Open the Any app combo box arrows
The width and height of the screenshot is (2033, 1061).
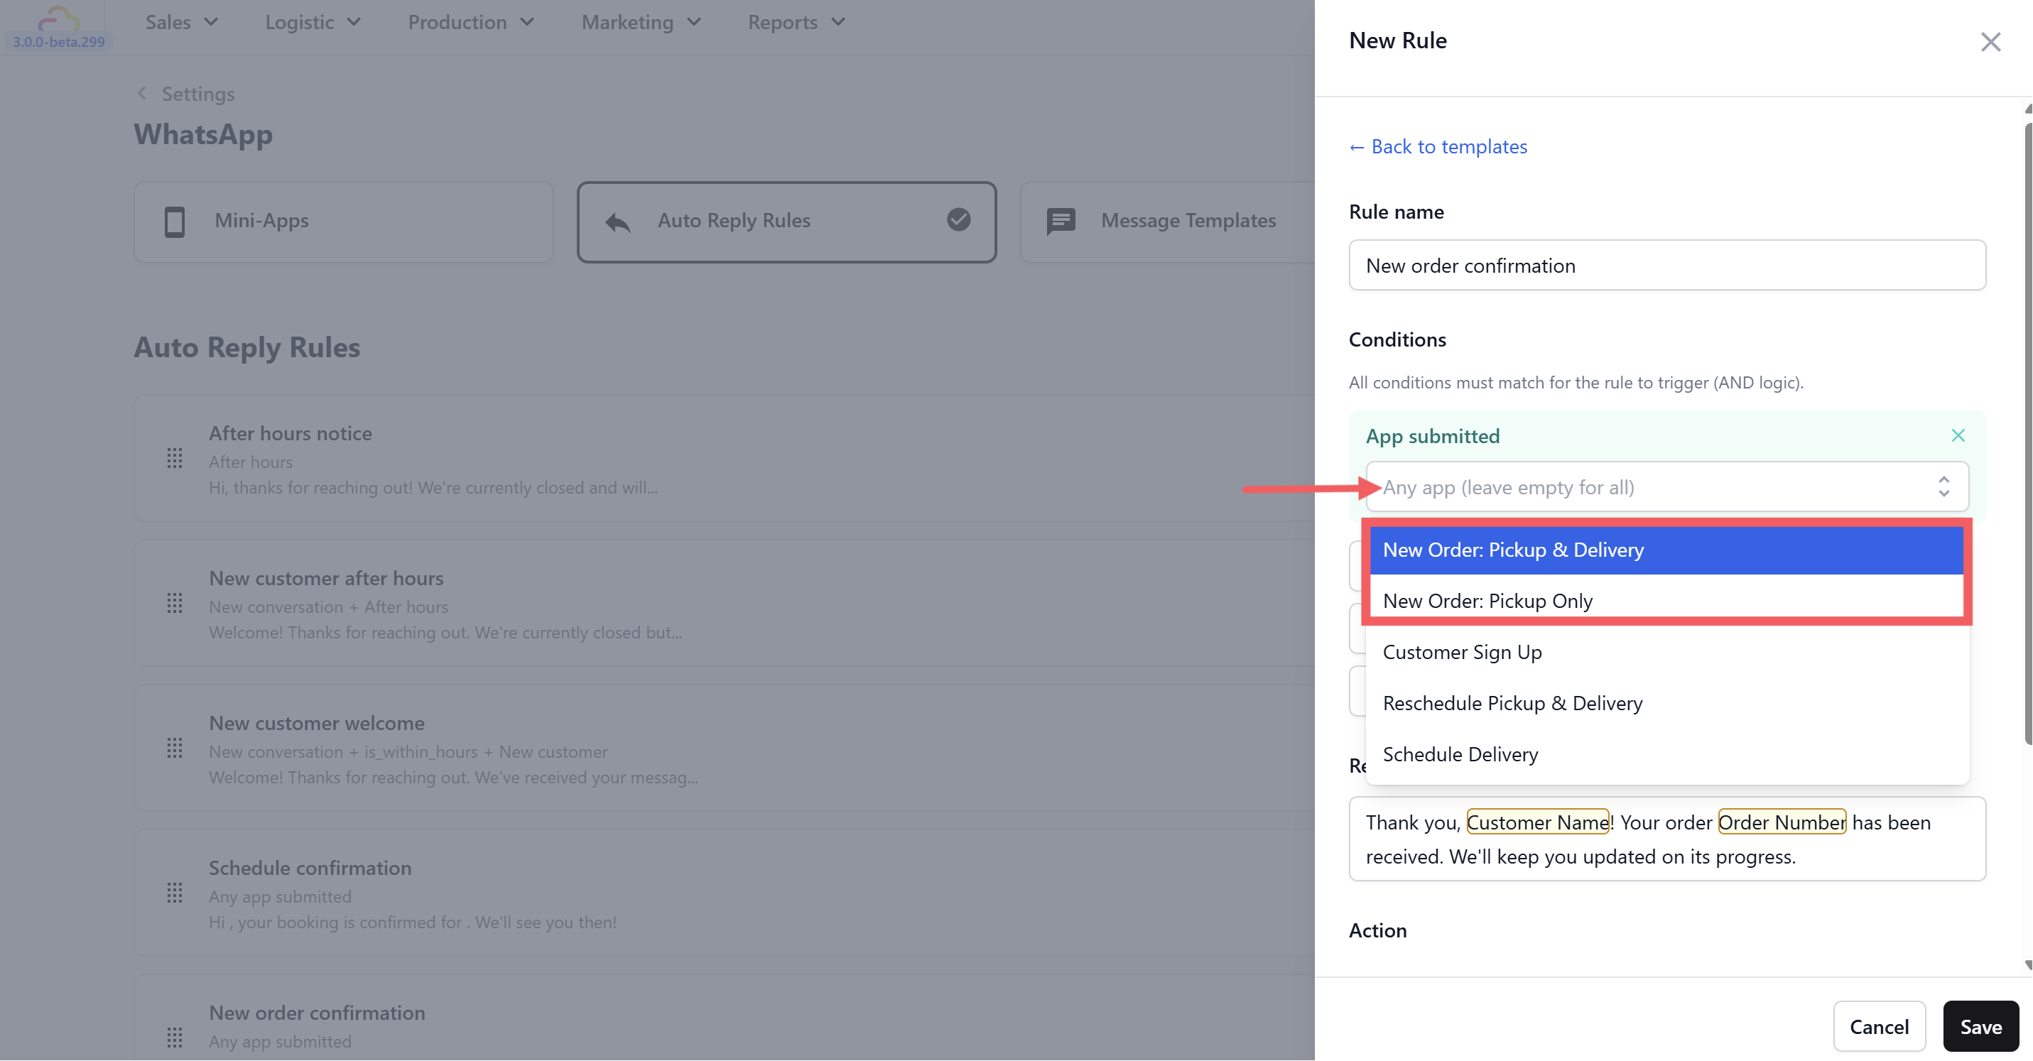pos(1943,486)
